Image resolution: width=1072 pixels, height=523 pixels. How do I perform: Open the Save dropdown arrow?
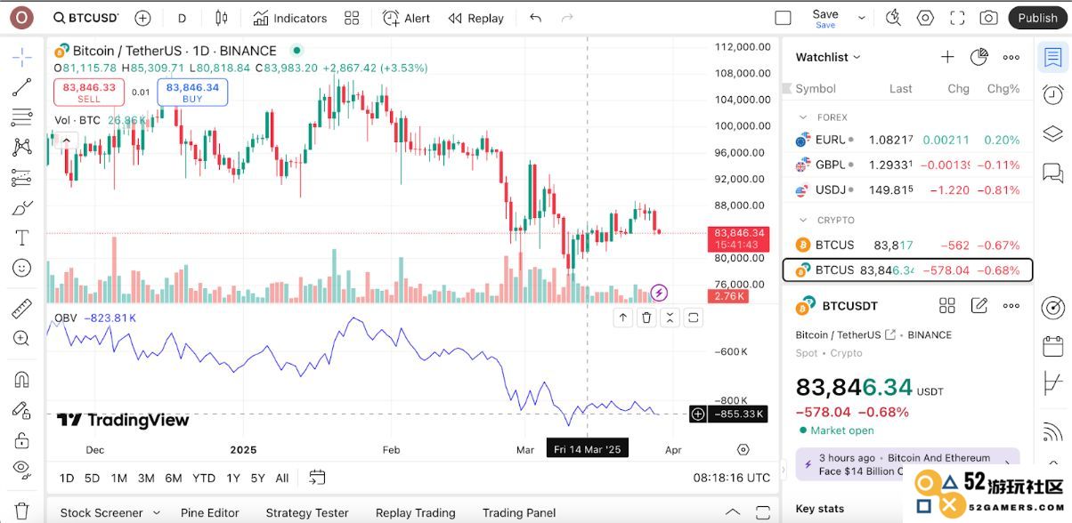coord(862,18)
